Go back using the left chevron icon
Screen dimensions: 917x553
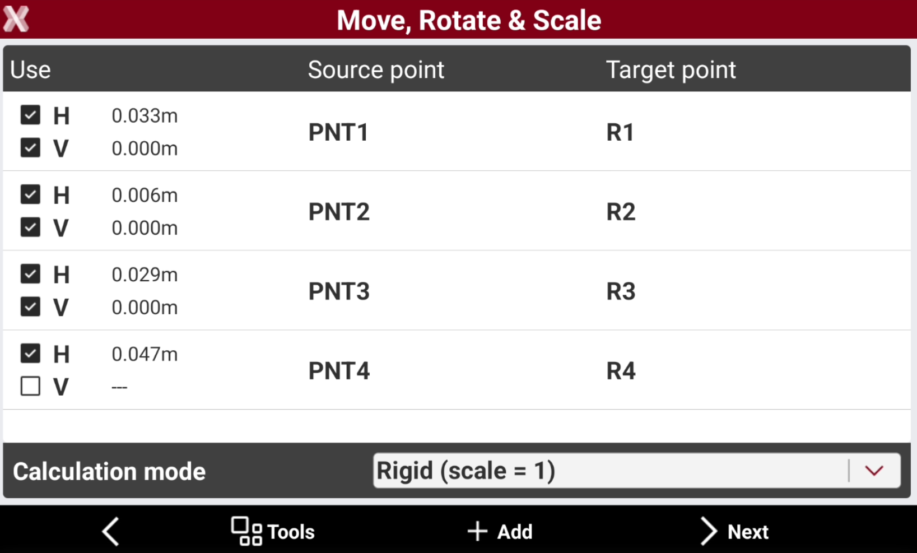[111, 531]
